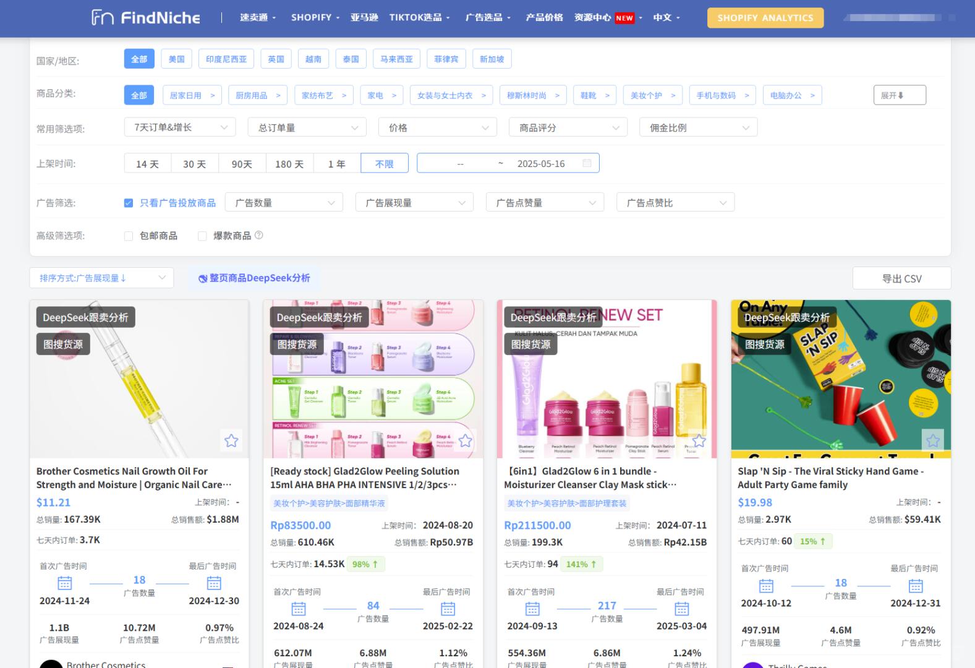Open the 排序方式 sort dropdown
Image resolution: width=975 pixels, height=668 pixels.
101,278
